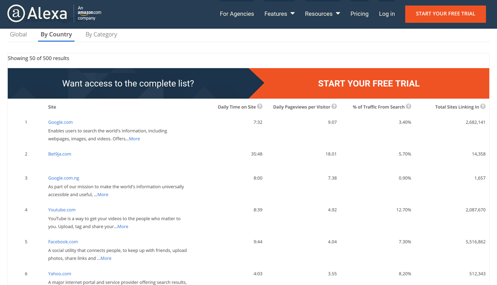Screen dimensions: 497x285
Task: Click Google.com.ng daily time value 8:00
Action: click(258, 178)
